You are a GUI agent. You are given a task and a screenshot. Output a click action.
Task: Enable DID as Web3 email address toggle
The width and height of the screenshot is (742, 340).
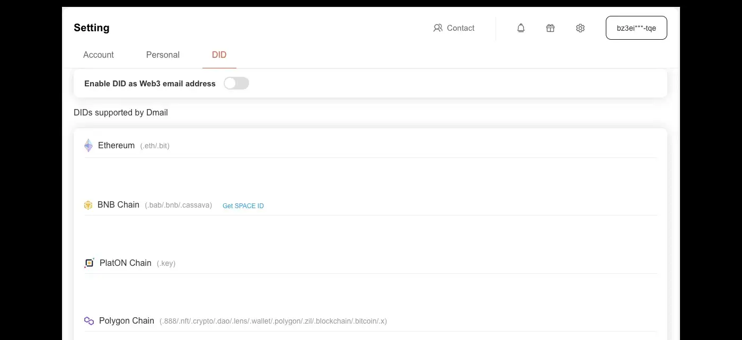coord(236,83)
